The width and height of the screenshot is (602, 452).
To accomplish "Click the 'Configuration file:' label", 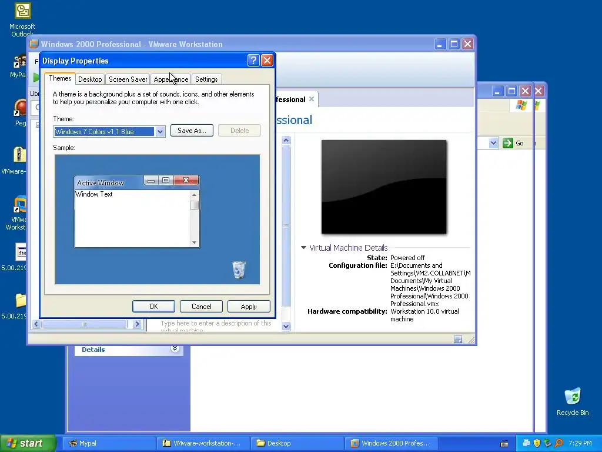I will (358, 265).
